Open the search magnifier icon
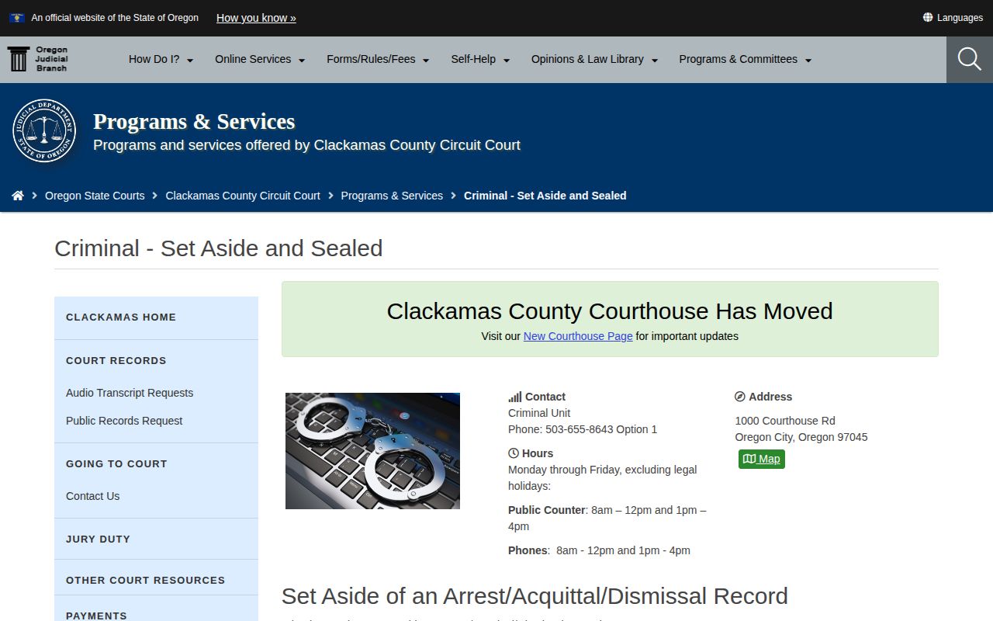The width and height of the screenshot is (993, 621). pyautogui.click(x=970, y=59)
